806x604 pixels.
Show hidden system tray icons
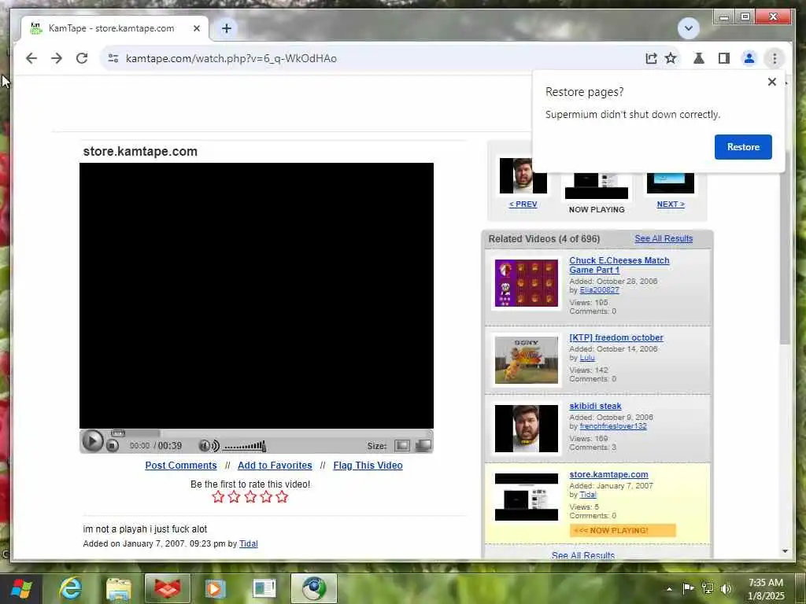coord(669,588)
